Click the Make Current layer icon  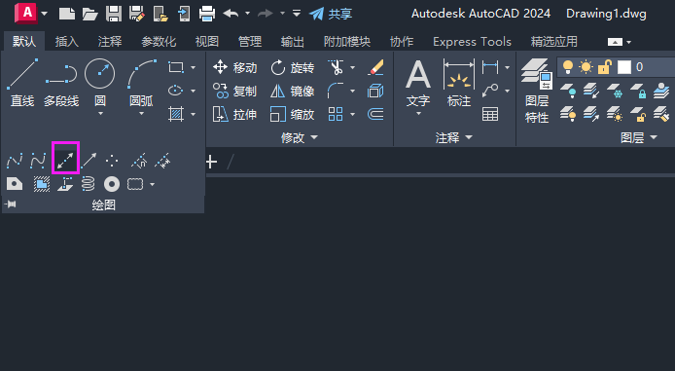click(660, 91)
